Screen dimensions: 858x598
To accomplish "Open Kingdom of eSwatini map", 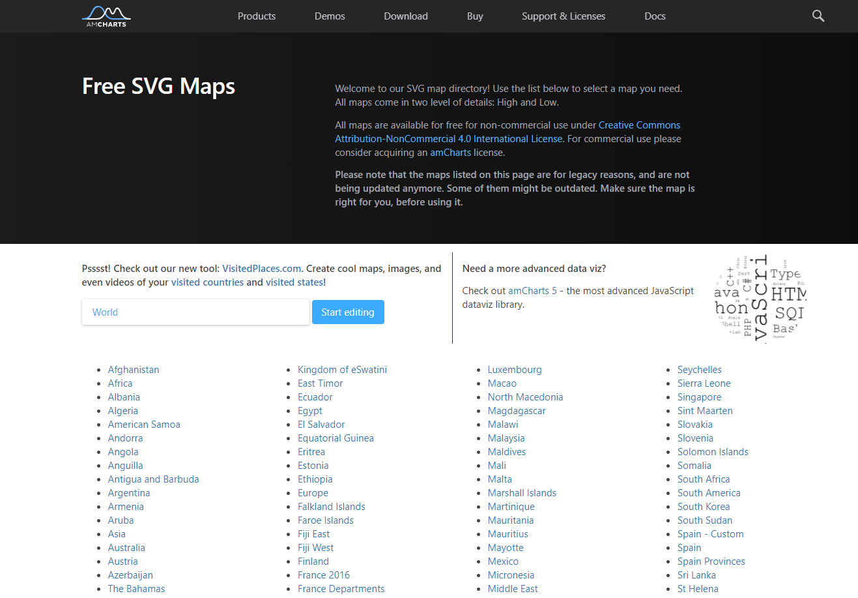I will [342, 370].
